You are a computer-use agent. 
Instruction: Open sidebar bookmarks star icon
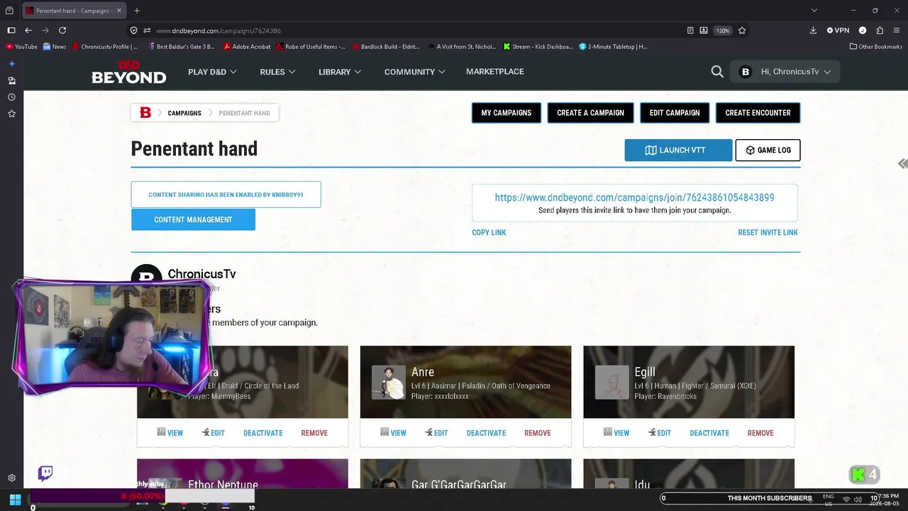click(11, 114)
